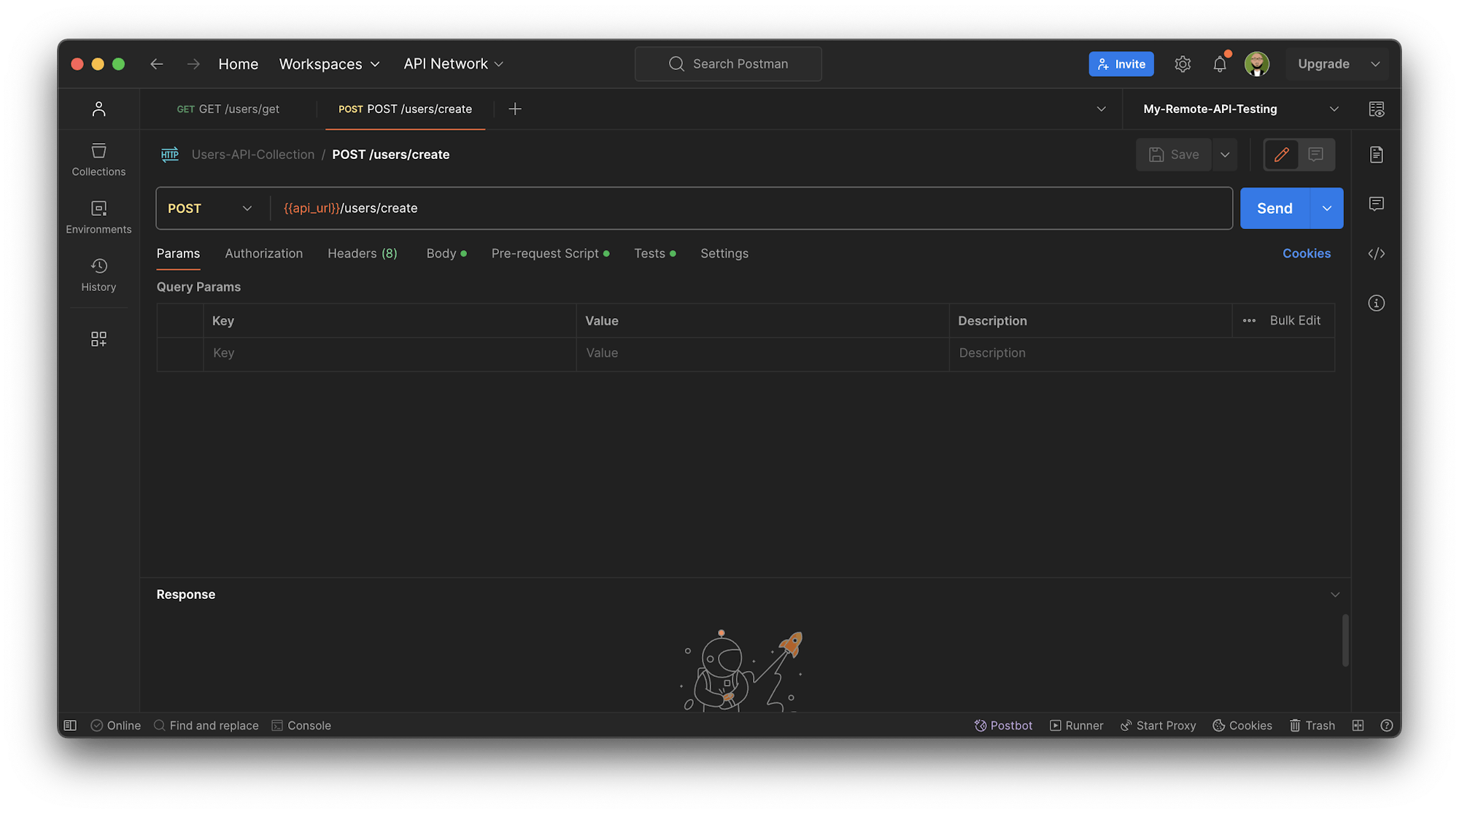Open the POST method dropdown
This screenshot has width=1459, height=814.
pyautogui.click(x=209, y=208)
